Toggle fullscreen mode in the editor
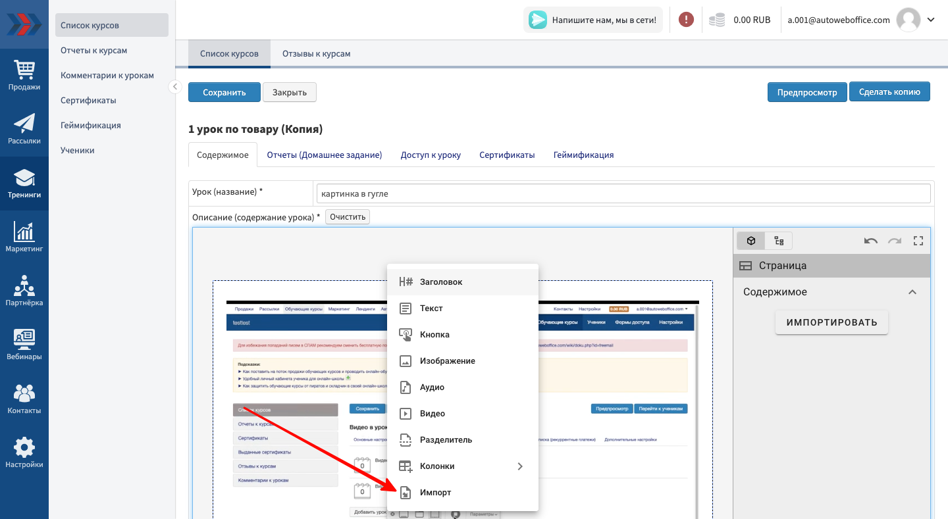Image resolution: width=948 pixels, height=519 pixels. 918,241
